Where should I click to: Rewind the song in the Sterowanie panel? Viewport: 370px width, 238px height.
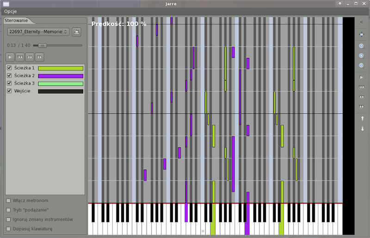[30, 57]
